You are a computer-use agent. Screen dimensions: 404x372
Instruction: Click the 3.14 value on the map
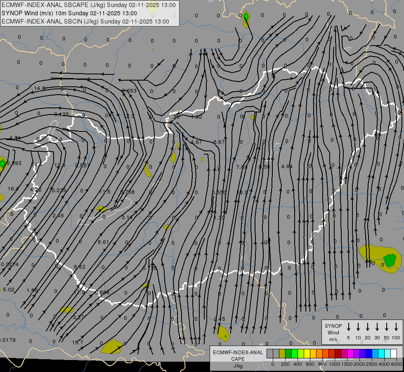point(127,217)
